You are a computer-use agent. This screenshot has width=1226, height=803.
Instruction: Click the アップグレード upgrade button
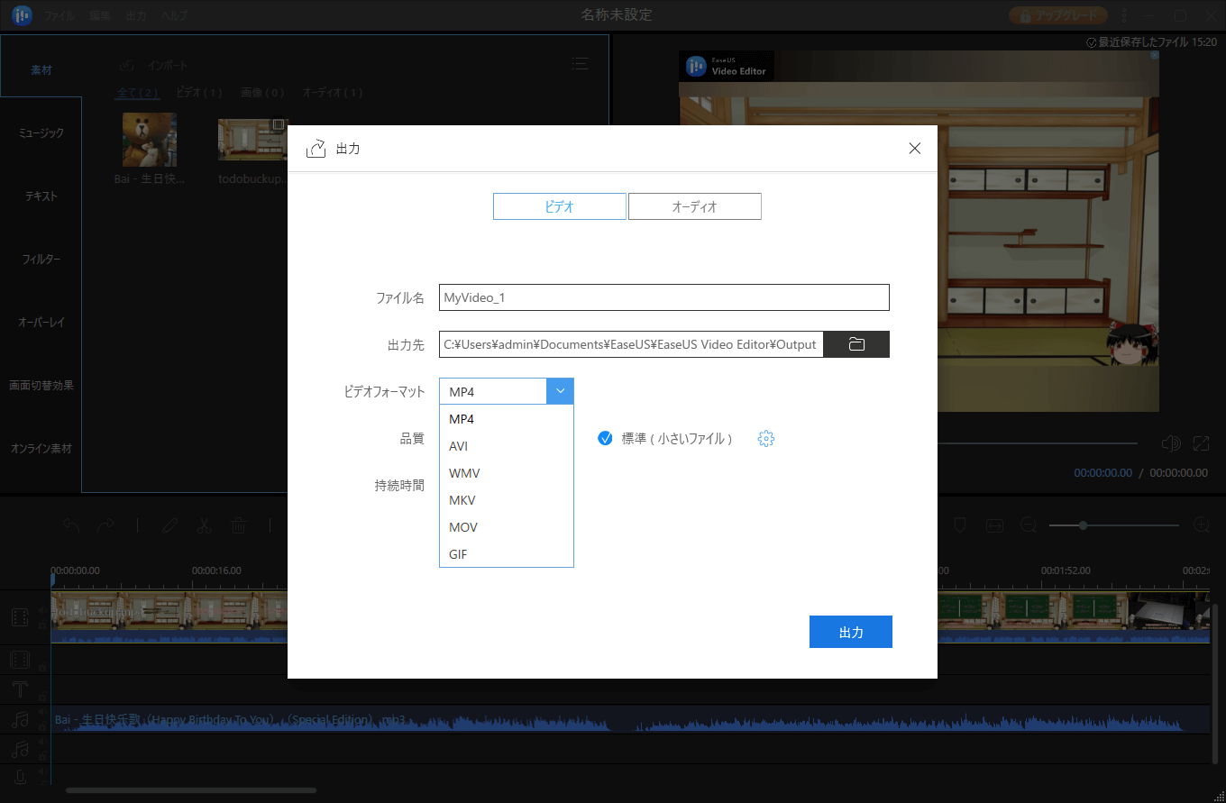(x=1058, y=15)
